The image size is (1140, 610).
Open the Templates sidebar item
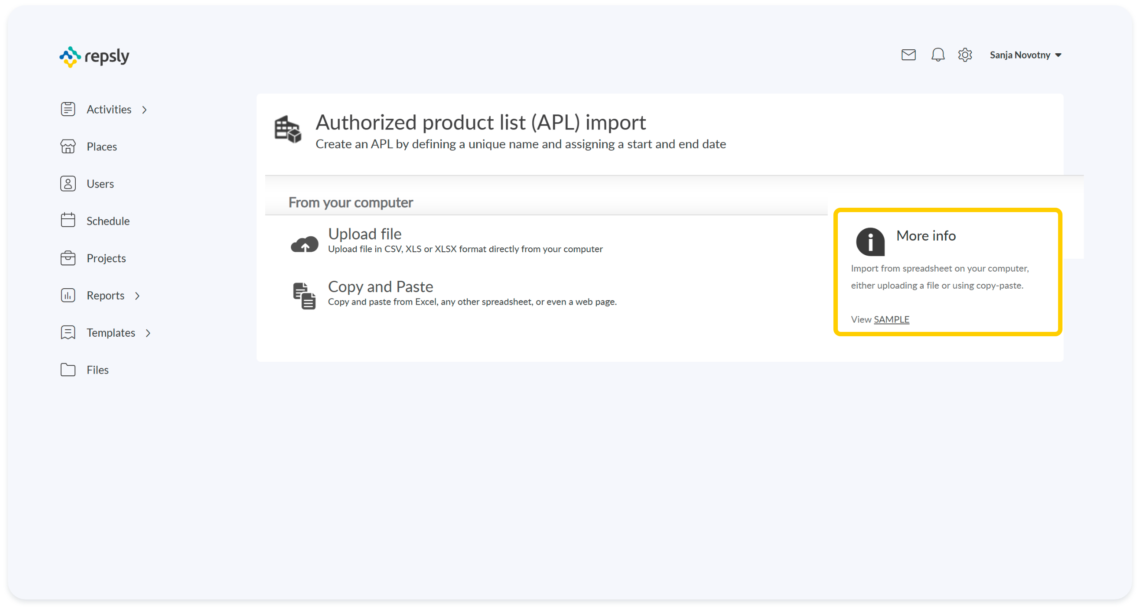[111, 332]
